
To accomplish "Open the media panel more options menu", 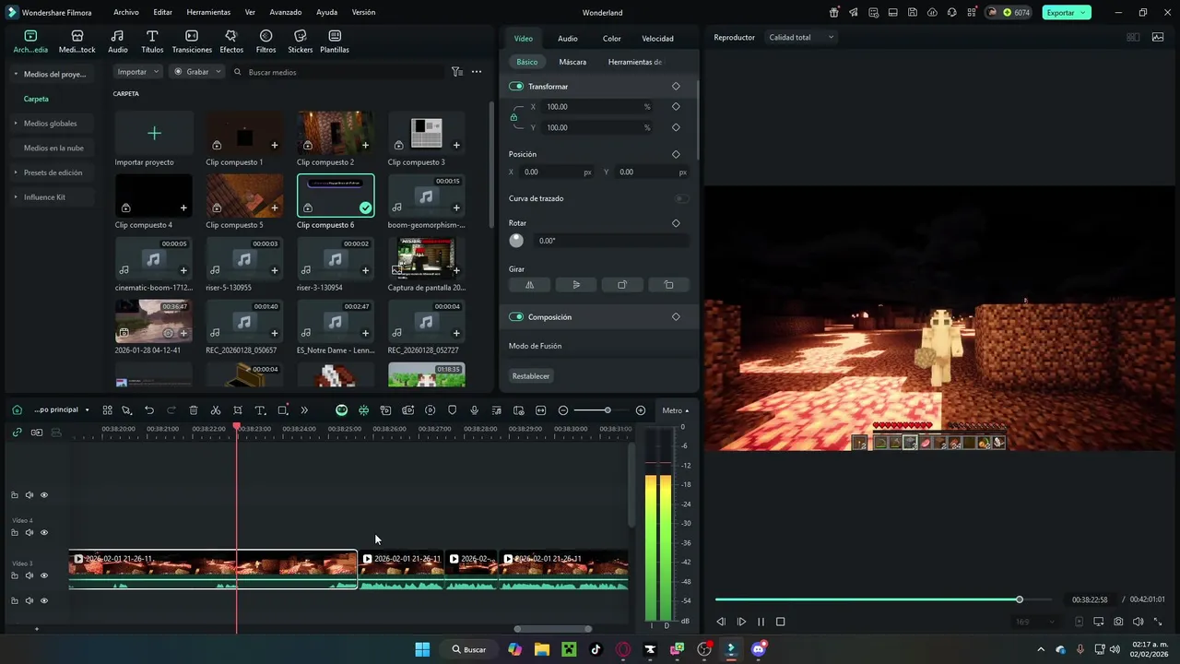I will coord(477,72).
